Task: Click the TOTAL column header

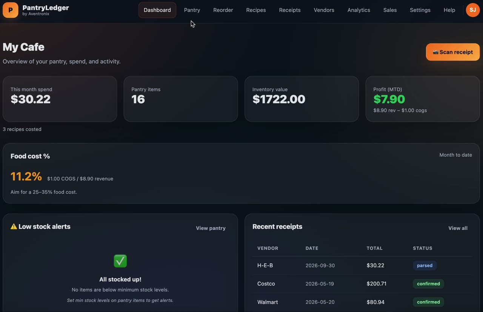Action: point(374,248)
